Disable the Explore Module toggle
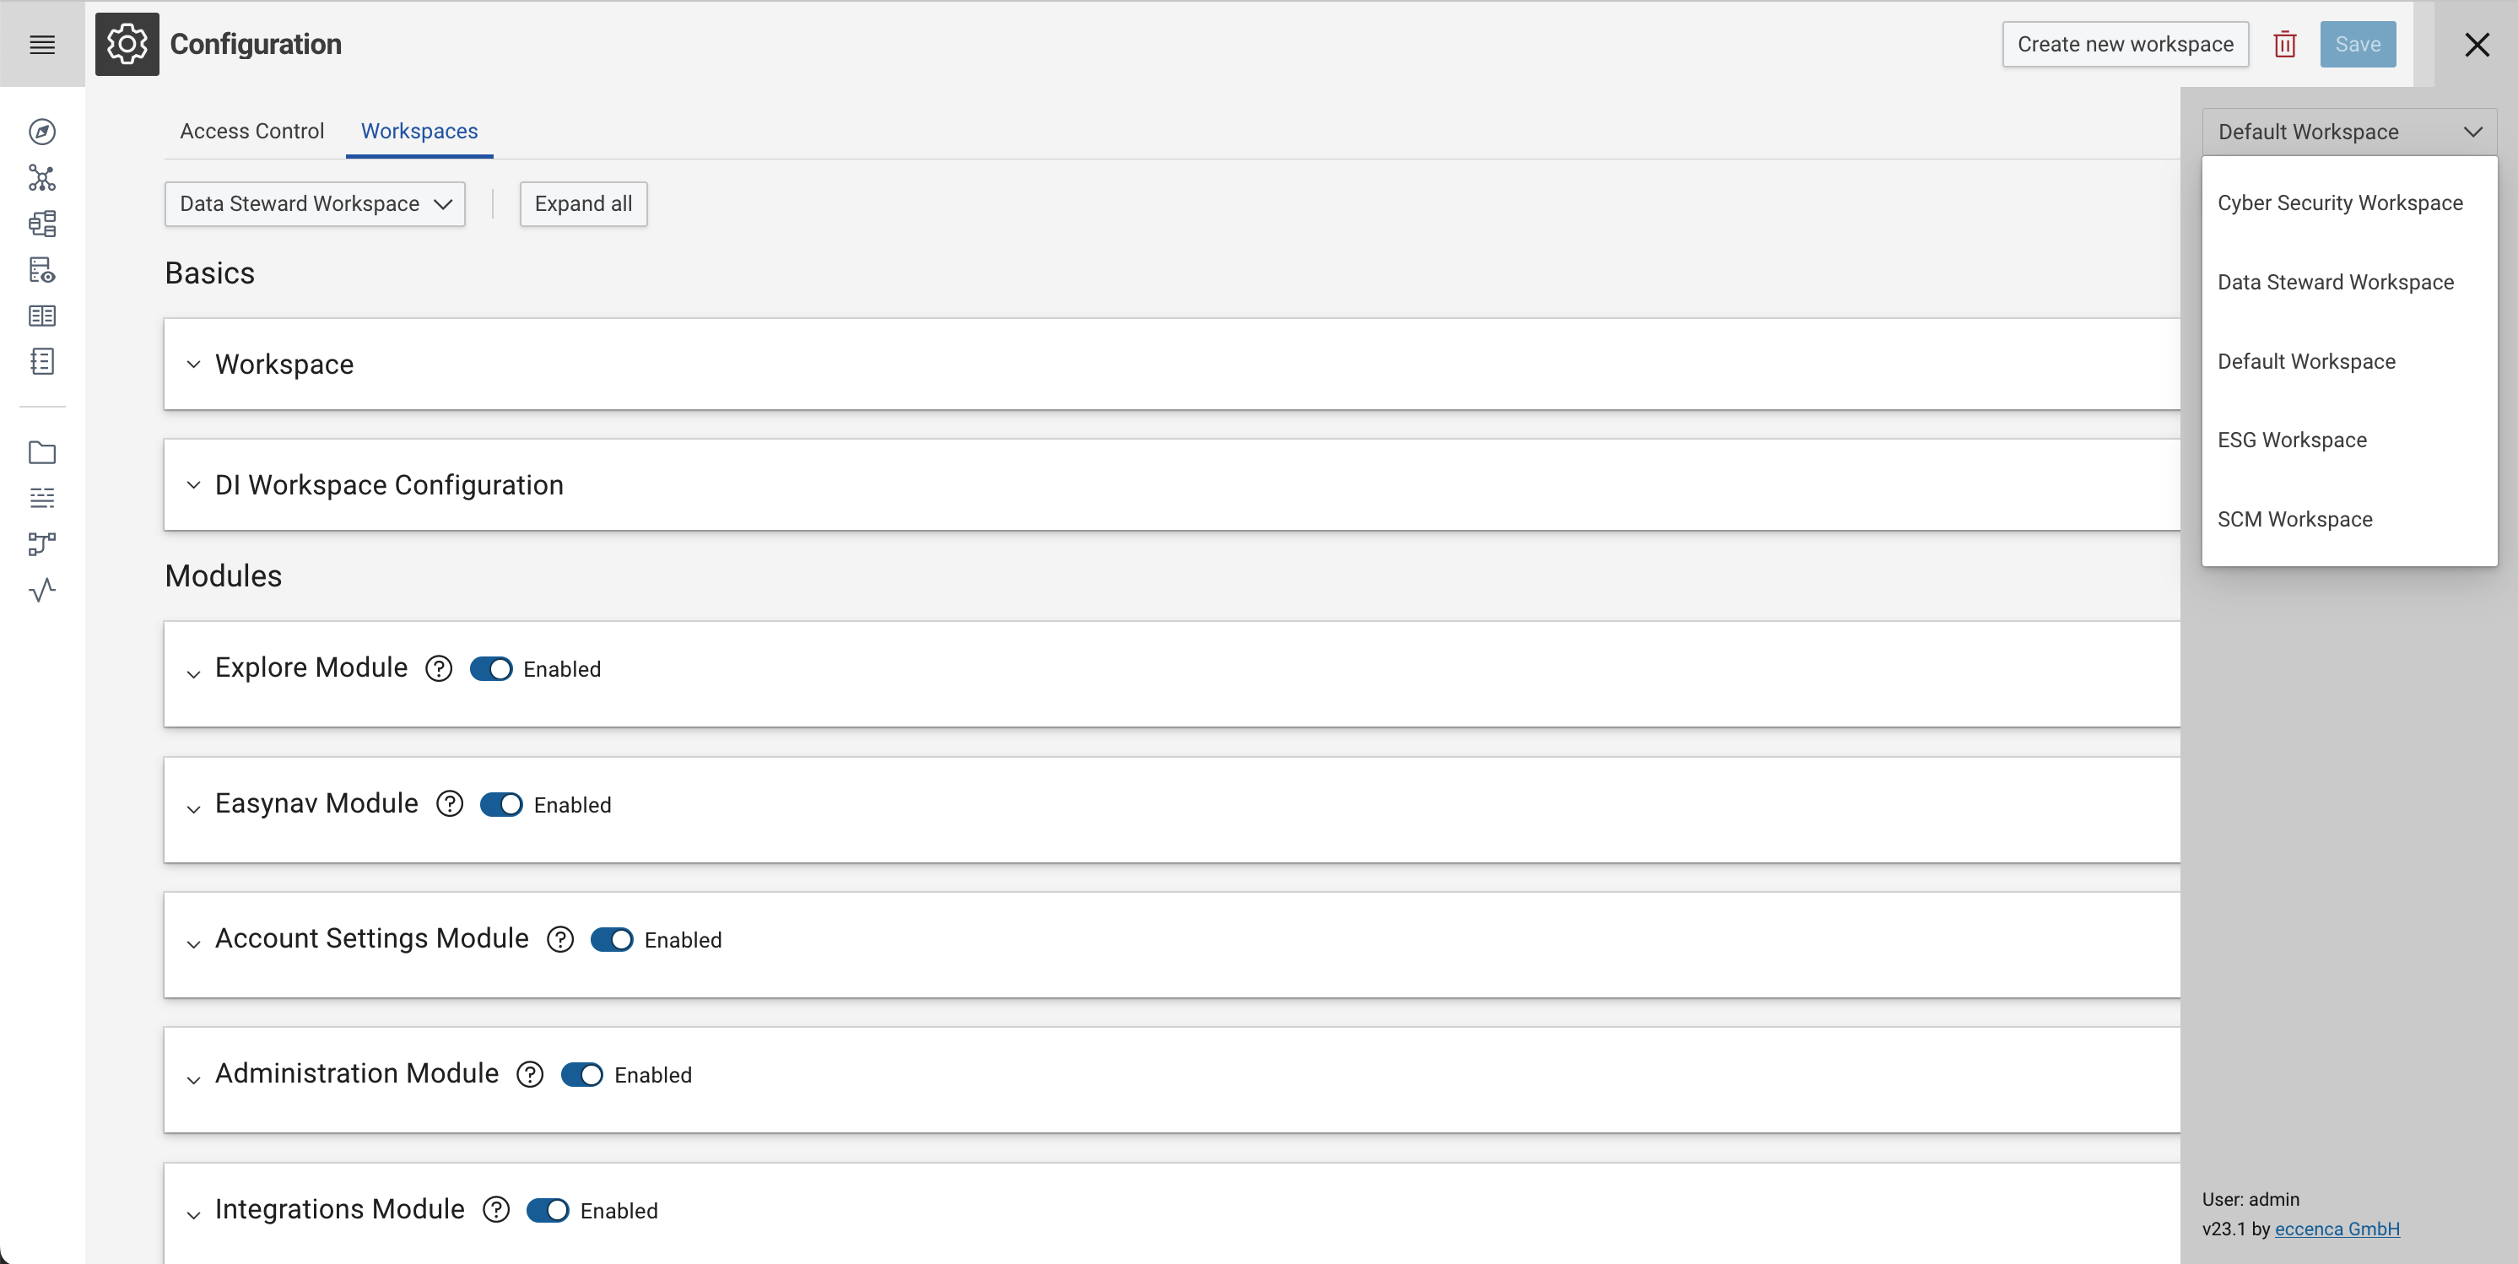The image size is (2518, 1264). [x=492, y=668]
